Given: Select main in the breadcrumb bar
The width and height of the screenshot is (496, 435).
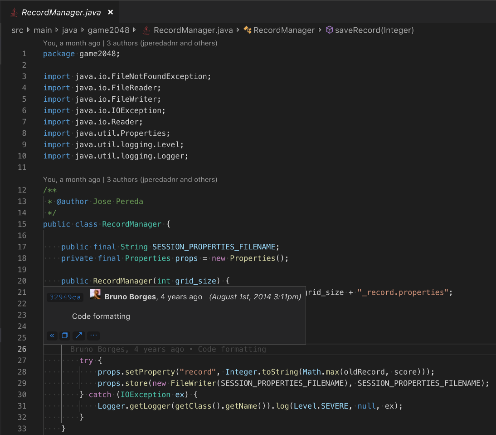Looking at the screenshot, I should [42, 30].
